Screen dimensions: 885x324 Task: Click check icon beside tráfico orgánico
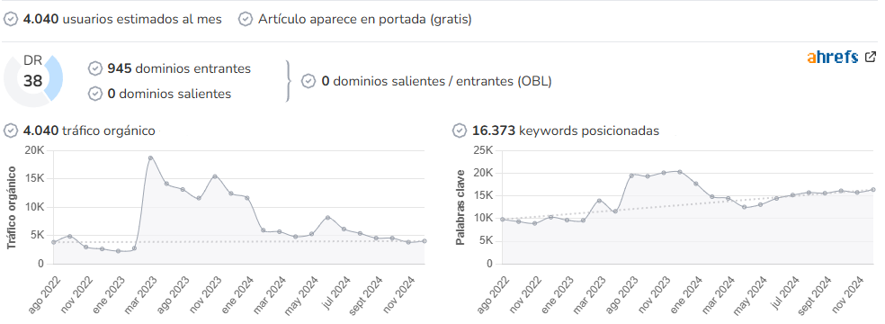(11, 131)
